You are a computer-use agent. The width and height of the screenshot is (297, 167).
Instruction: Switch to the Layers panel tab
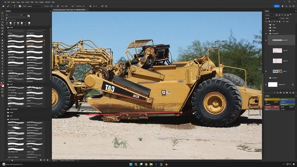click(267, 11)
